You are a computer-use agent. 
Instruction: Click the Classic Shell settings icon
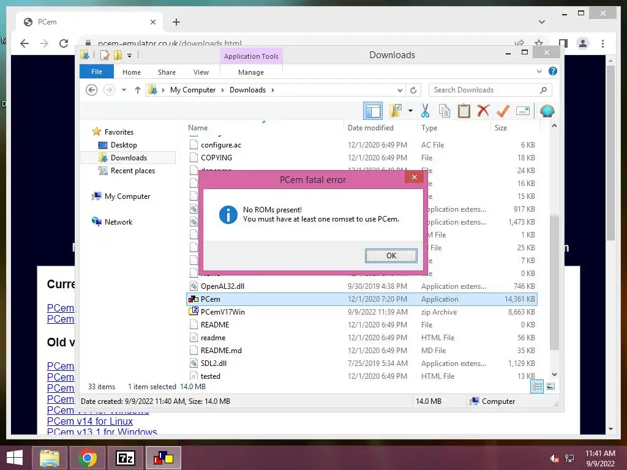pos(547,111)
